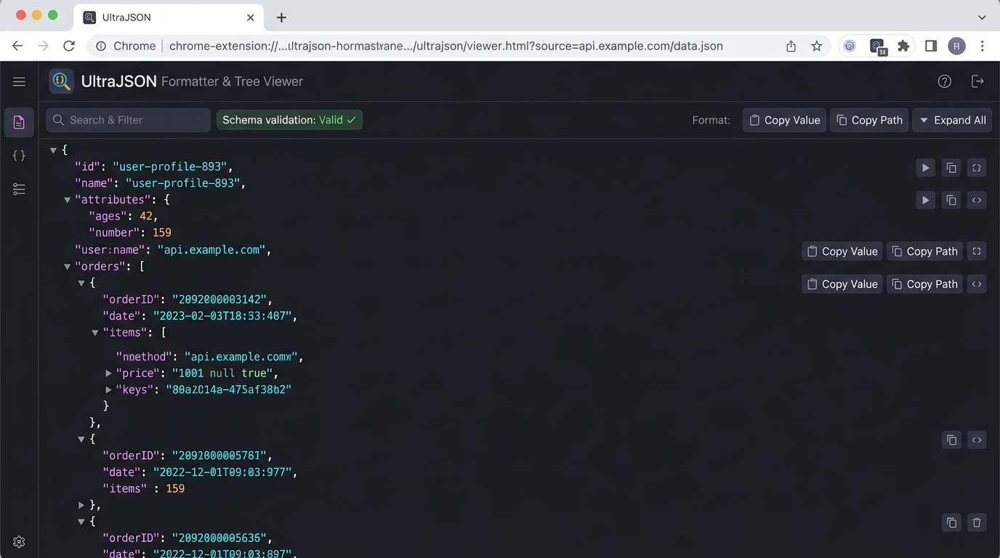This screenshot has height=558, width=1000.
Task: Open the Expand All dropdown
Action: pos(952,120)
